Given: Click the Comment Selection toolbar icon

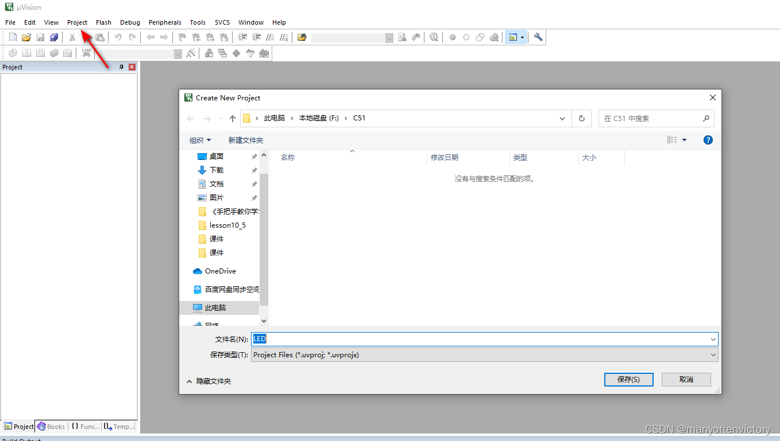Looking at the screenshot, I should (270, 37).
